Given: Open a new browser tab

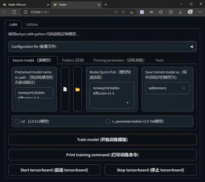Looking at the screenshot, I should point(106,5).
